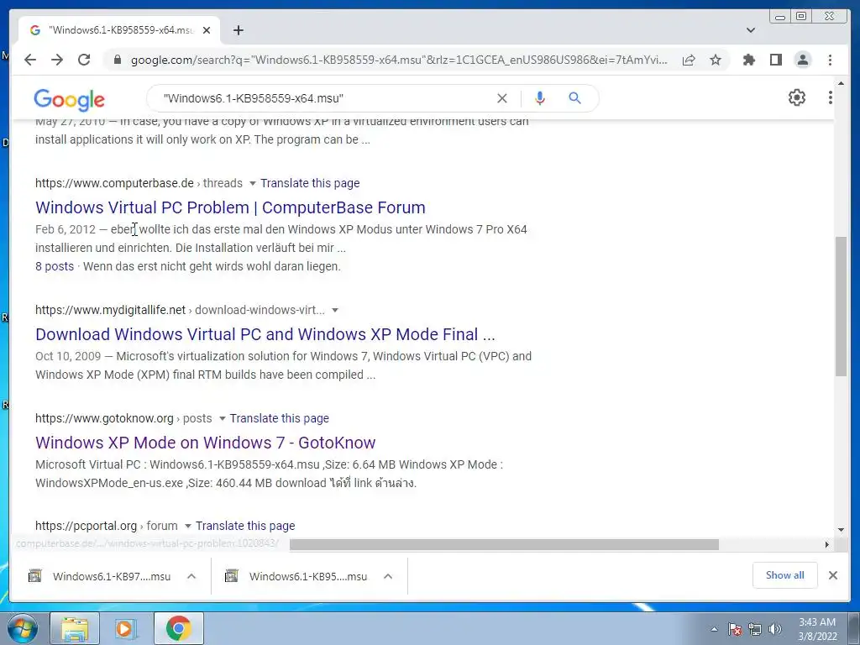The height and width of the screenshot is (645, 860).
Task: Open Windows Explorer from the taskbar
Action: tap(75, 628)
